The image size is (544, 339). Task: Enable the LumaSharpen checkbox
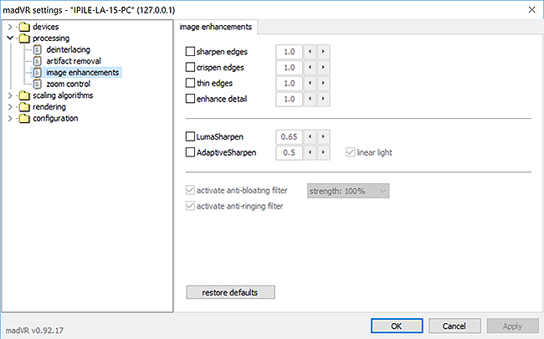pyautogui.click(x=190, y=136)
